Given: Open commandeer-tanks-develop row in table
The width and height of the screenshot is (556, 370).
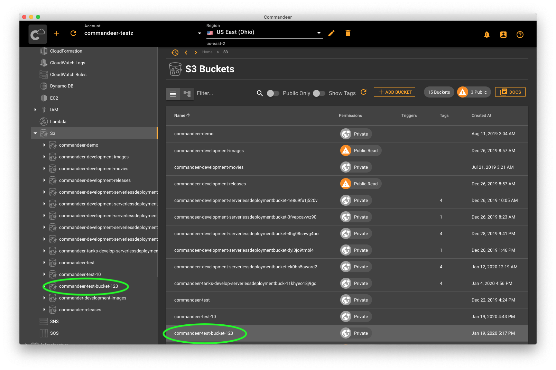Looking at the screenshot, I should pyautogui.click(x=347, y=284).
